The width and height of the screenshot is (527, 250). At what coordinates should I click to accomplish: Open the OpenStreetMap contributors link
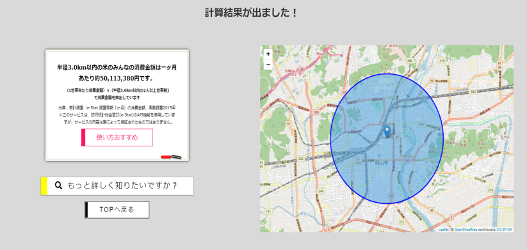point(466,230)
